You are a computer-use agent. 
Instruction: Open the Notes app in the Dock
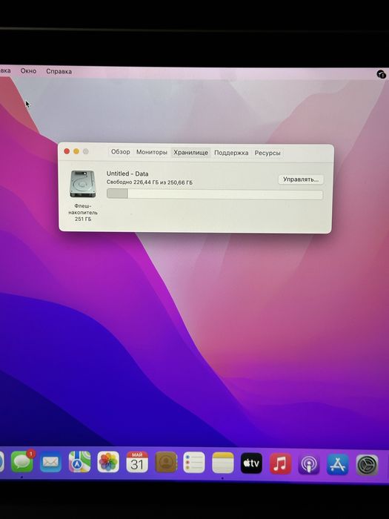(x=222, y=463)
